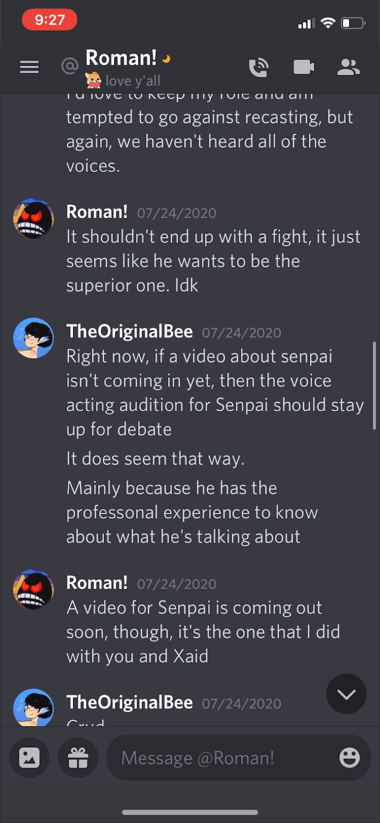Start a video call
The image size is (380, 823).
(x=303, y=67)
